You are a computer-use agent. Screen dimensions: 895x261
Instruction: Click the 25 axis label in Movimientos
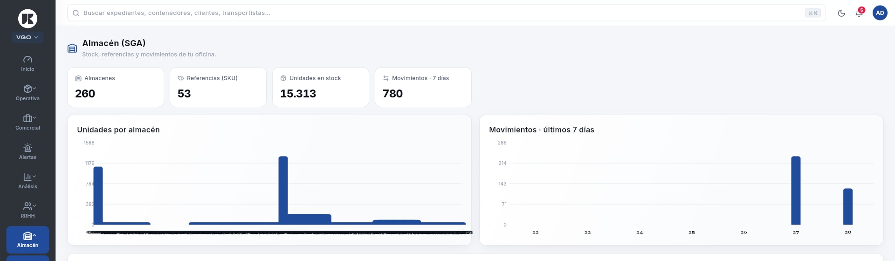pyautogui.click(x=692, y=232)
